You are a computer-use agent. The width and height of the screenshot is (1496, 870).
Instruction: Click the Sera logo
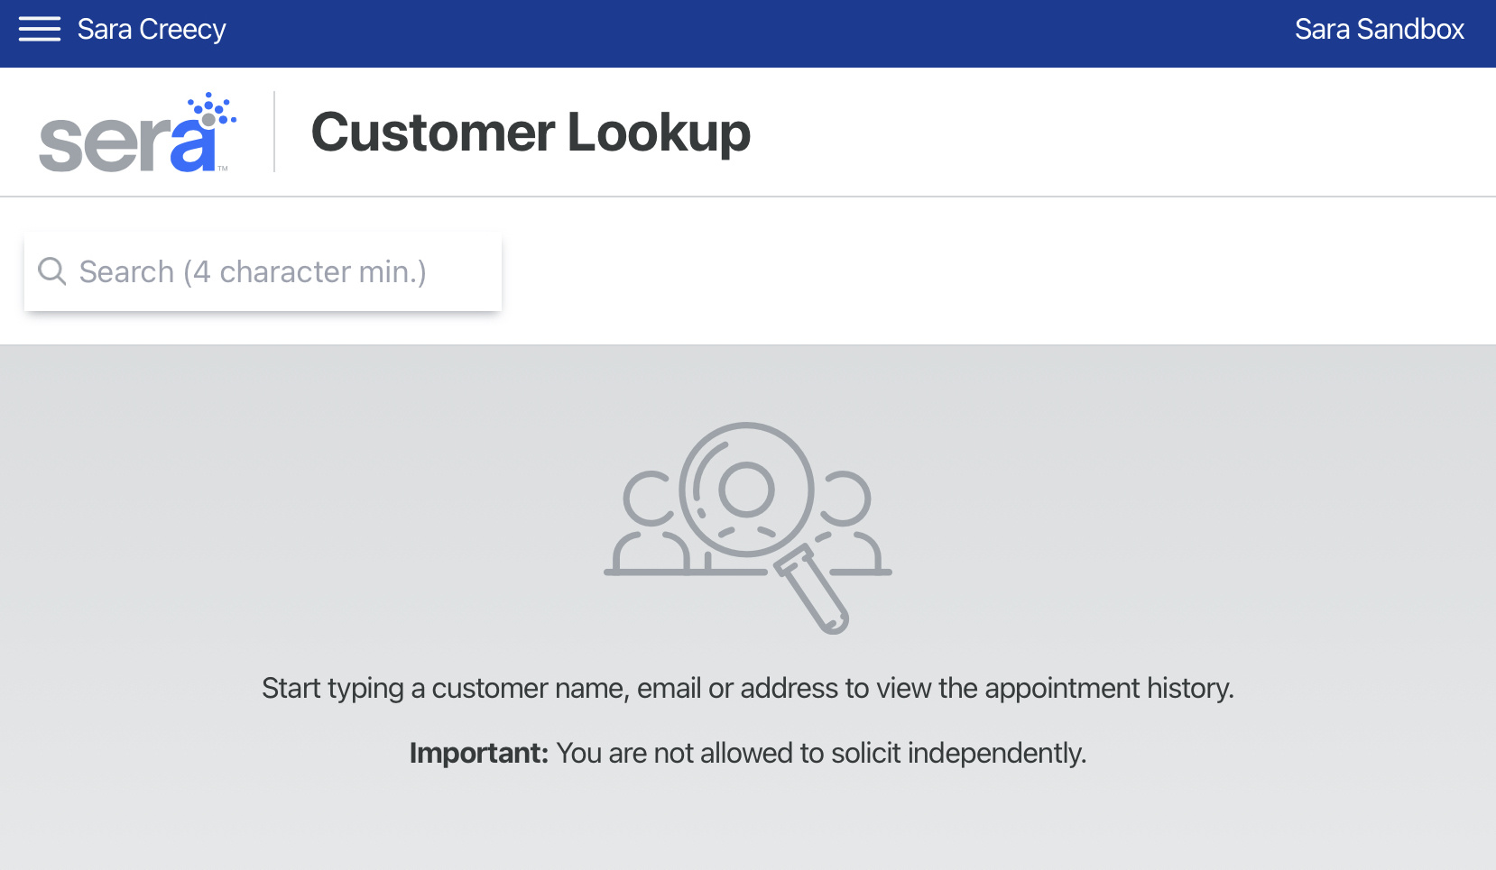click(x=138, y=132)
